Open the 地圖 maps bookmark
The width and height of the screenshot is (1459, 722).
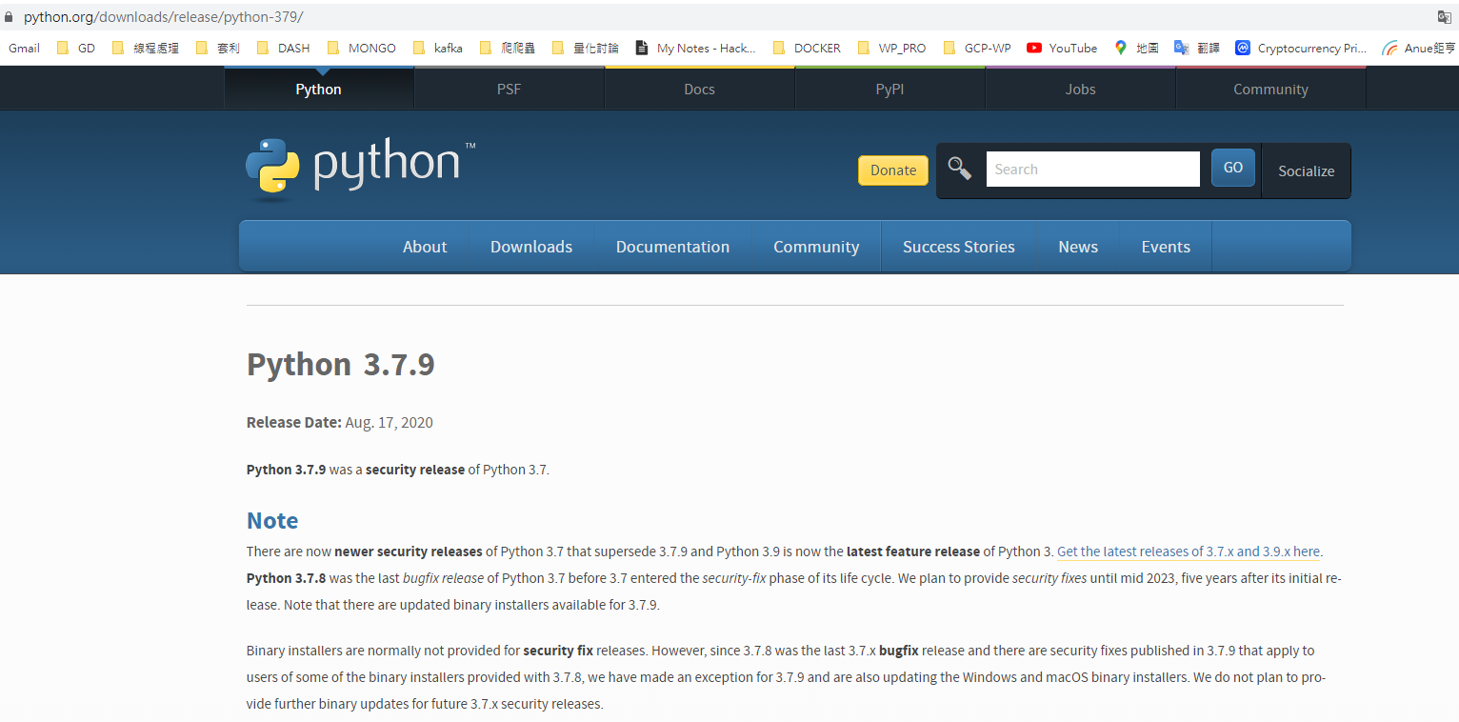(x=1136, y=48)
